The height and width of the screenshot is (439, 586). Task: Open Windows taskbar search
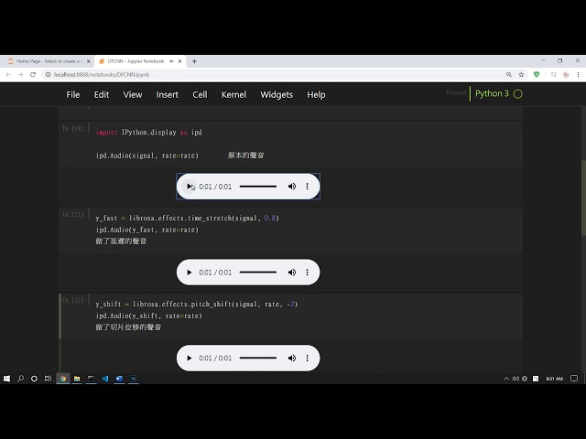20,379
